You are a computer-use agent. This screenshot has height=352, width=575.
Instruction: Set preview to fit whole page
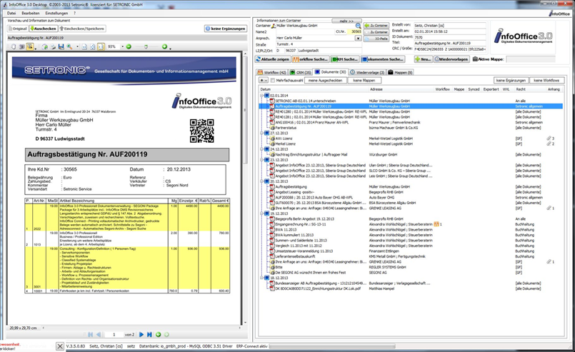click(x=93, y=47)
